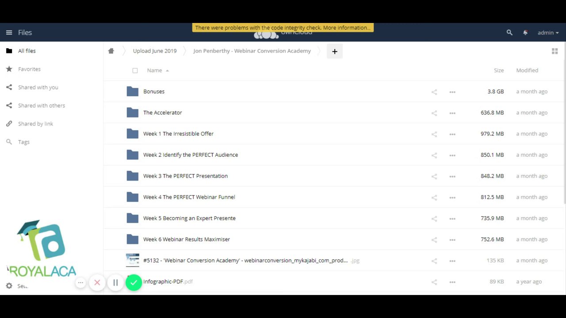Screen dimensions: 566x318
Task: Open Upload June 2019 breadcrumb
Action: coord(155,51)
